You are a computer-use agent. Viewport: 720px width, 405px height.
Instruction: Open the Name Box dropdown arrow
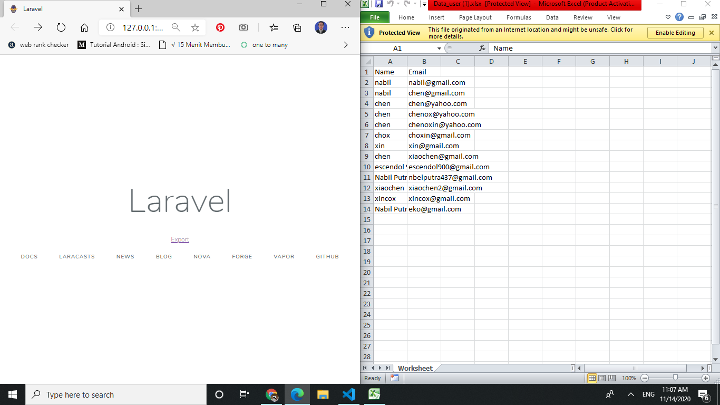coord(439,48)
